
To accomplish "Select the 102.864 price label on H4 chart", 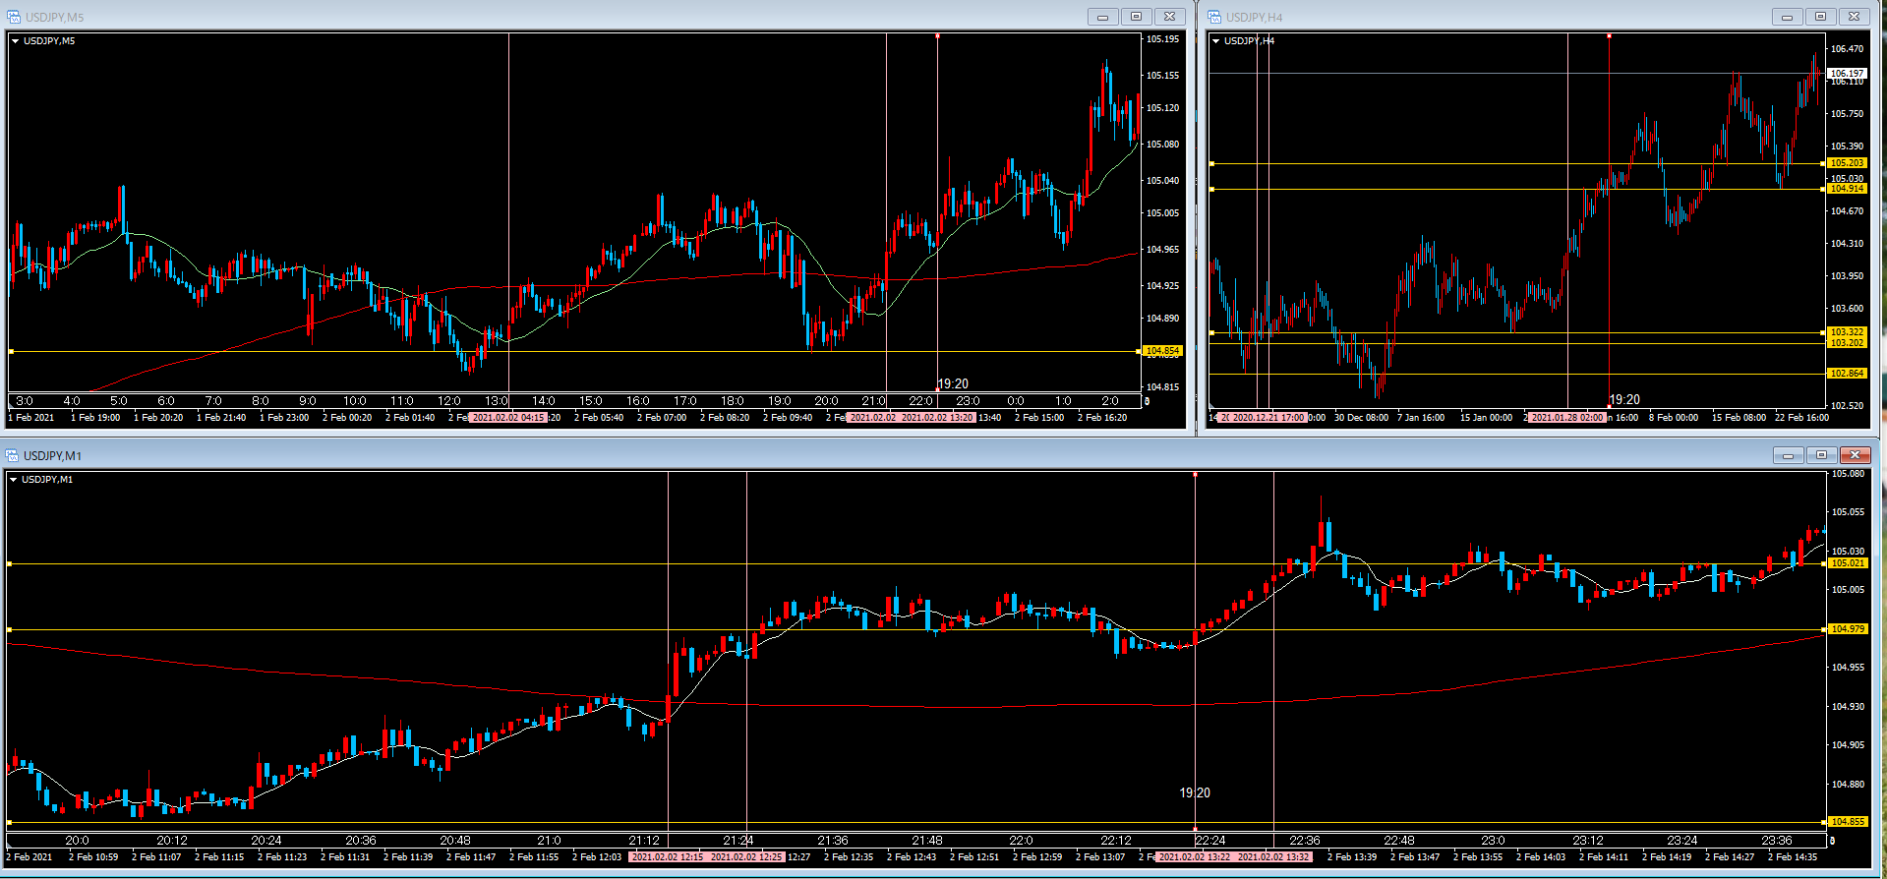I will (1846, 374).
